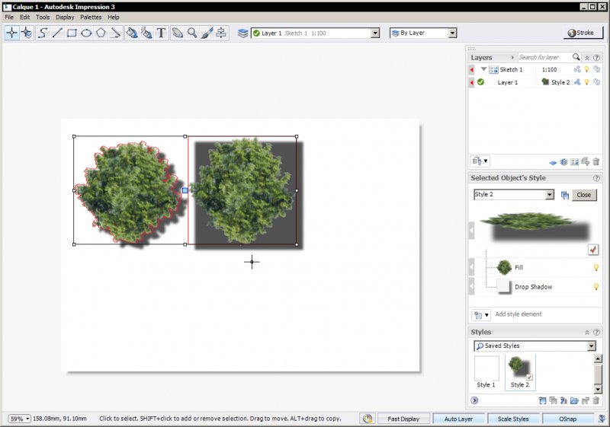The width and height of the screenshot is (610, 427).
Task: Select the Style 1 thumbnail
Action: click(x=486, y=372)
